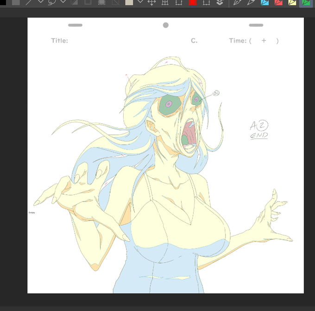Click the 'Title:' label on canvas
This screenshot has width=315, height=311.
[60, 41]
